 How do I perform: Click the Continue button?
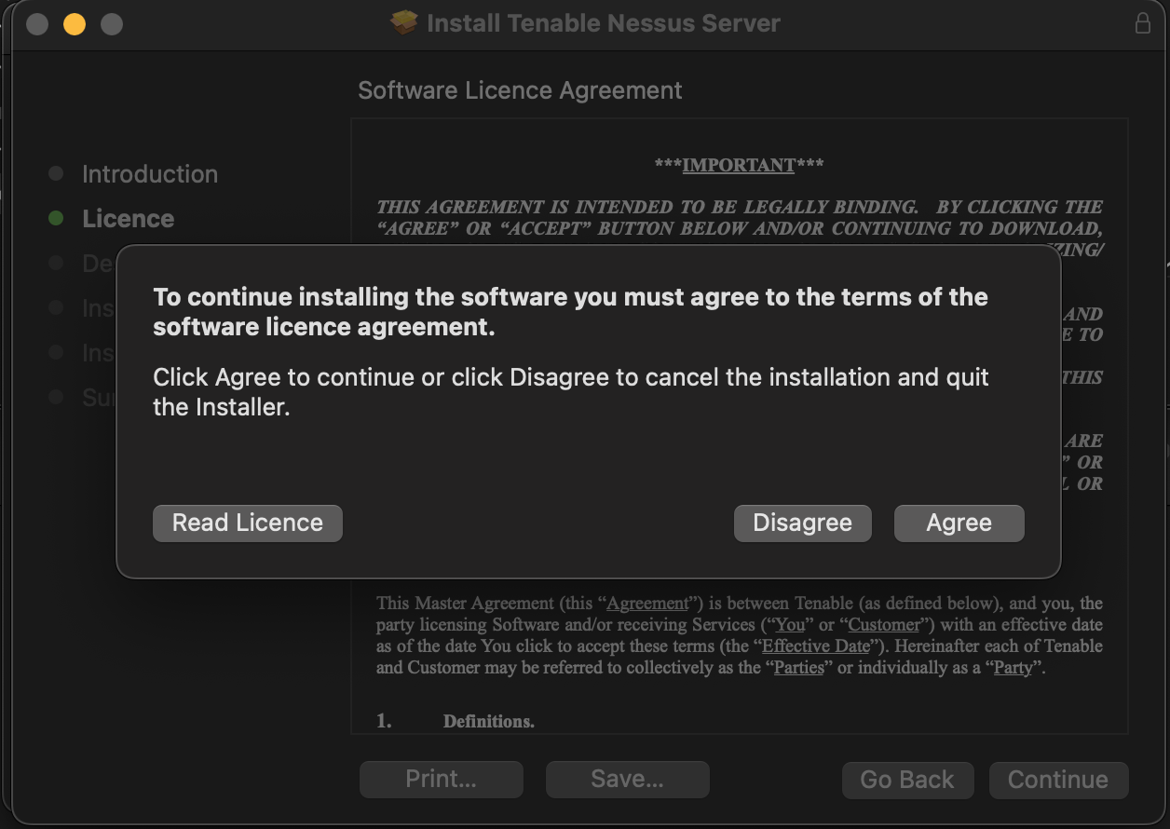coord(1057,780)
